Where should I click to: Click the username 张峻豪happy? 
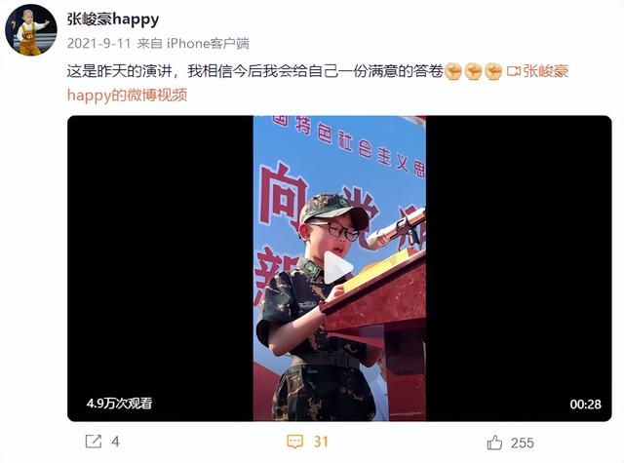click(x=113, y=19)
